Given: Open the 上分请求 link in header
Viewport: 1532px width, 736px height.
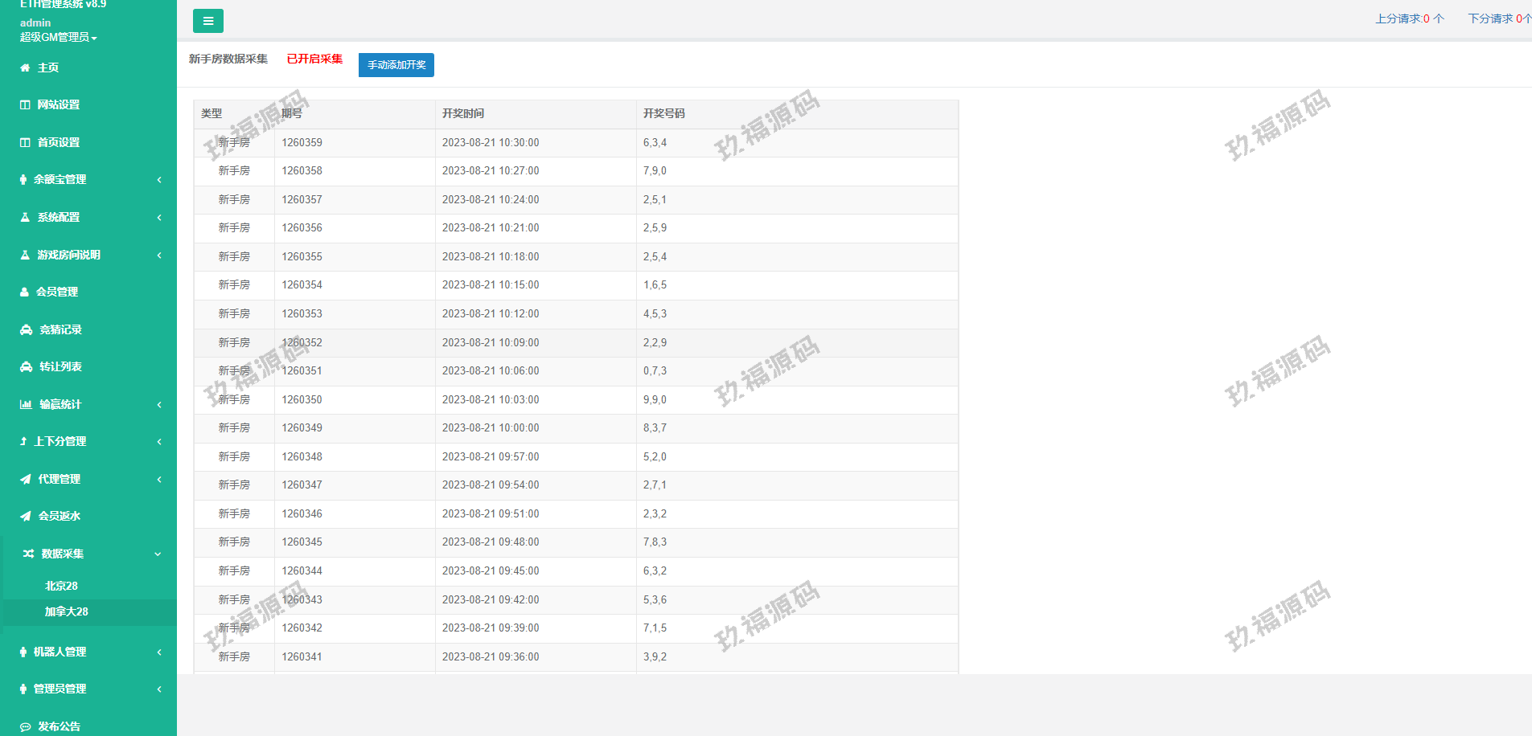Looking at the screenshot, I should 1409,18.
